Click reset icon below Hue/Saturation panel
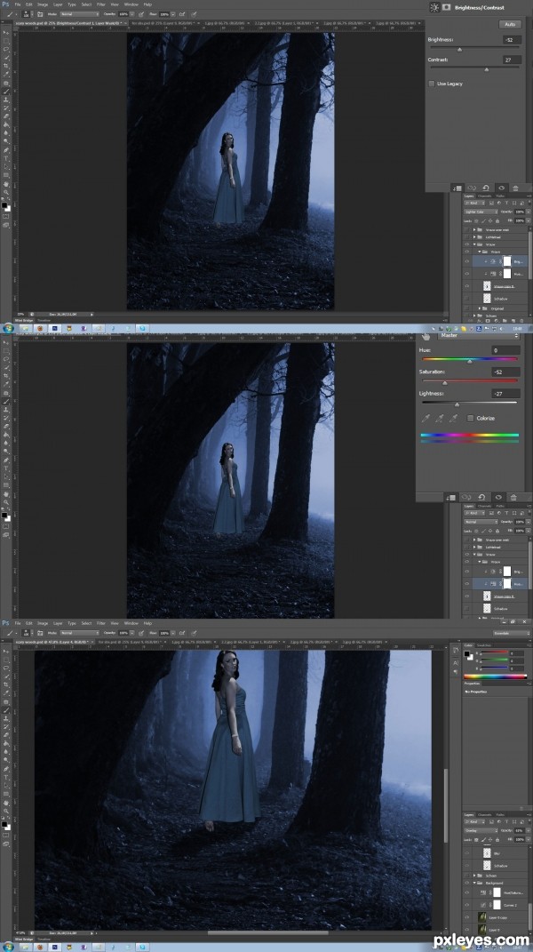Viewport: 533px width, 952px height. click(481, 497)
